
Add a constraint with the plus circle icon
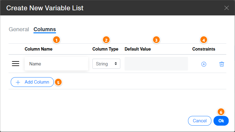[204, 64]
